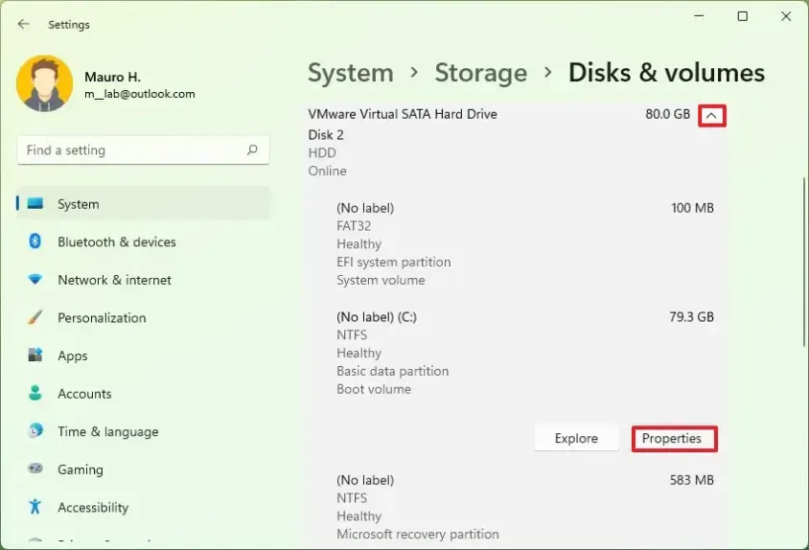The height and width of the screenshot is (550, 809).
Task: Click the Bluetooth & devices icon
Action: [x=35, y=241]
